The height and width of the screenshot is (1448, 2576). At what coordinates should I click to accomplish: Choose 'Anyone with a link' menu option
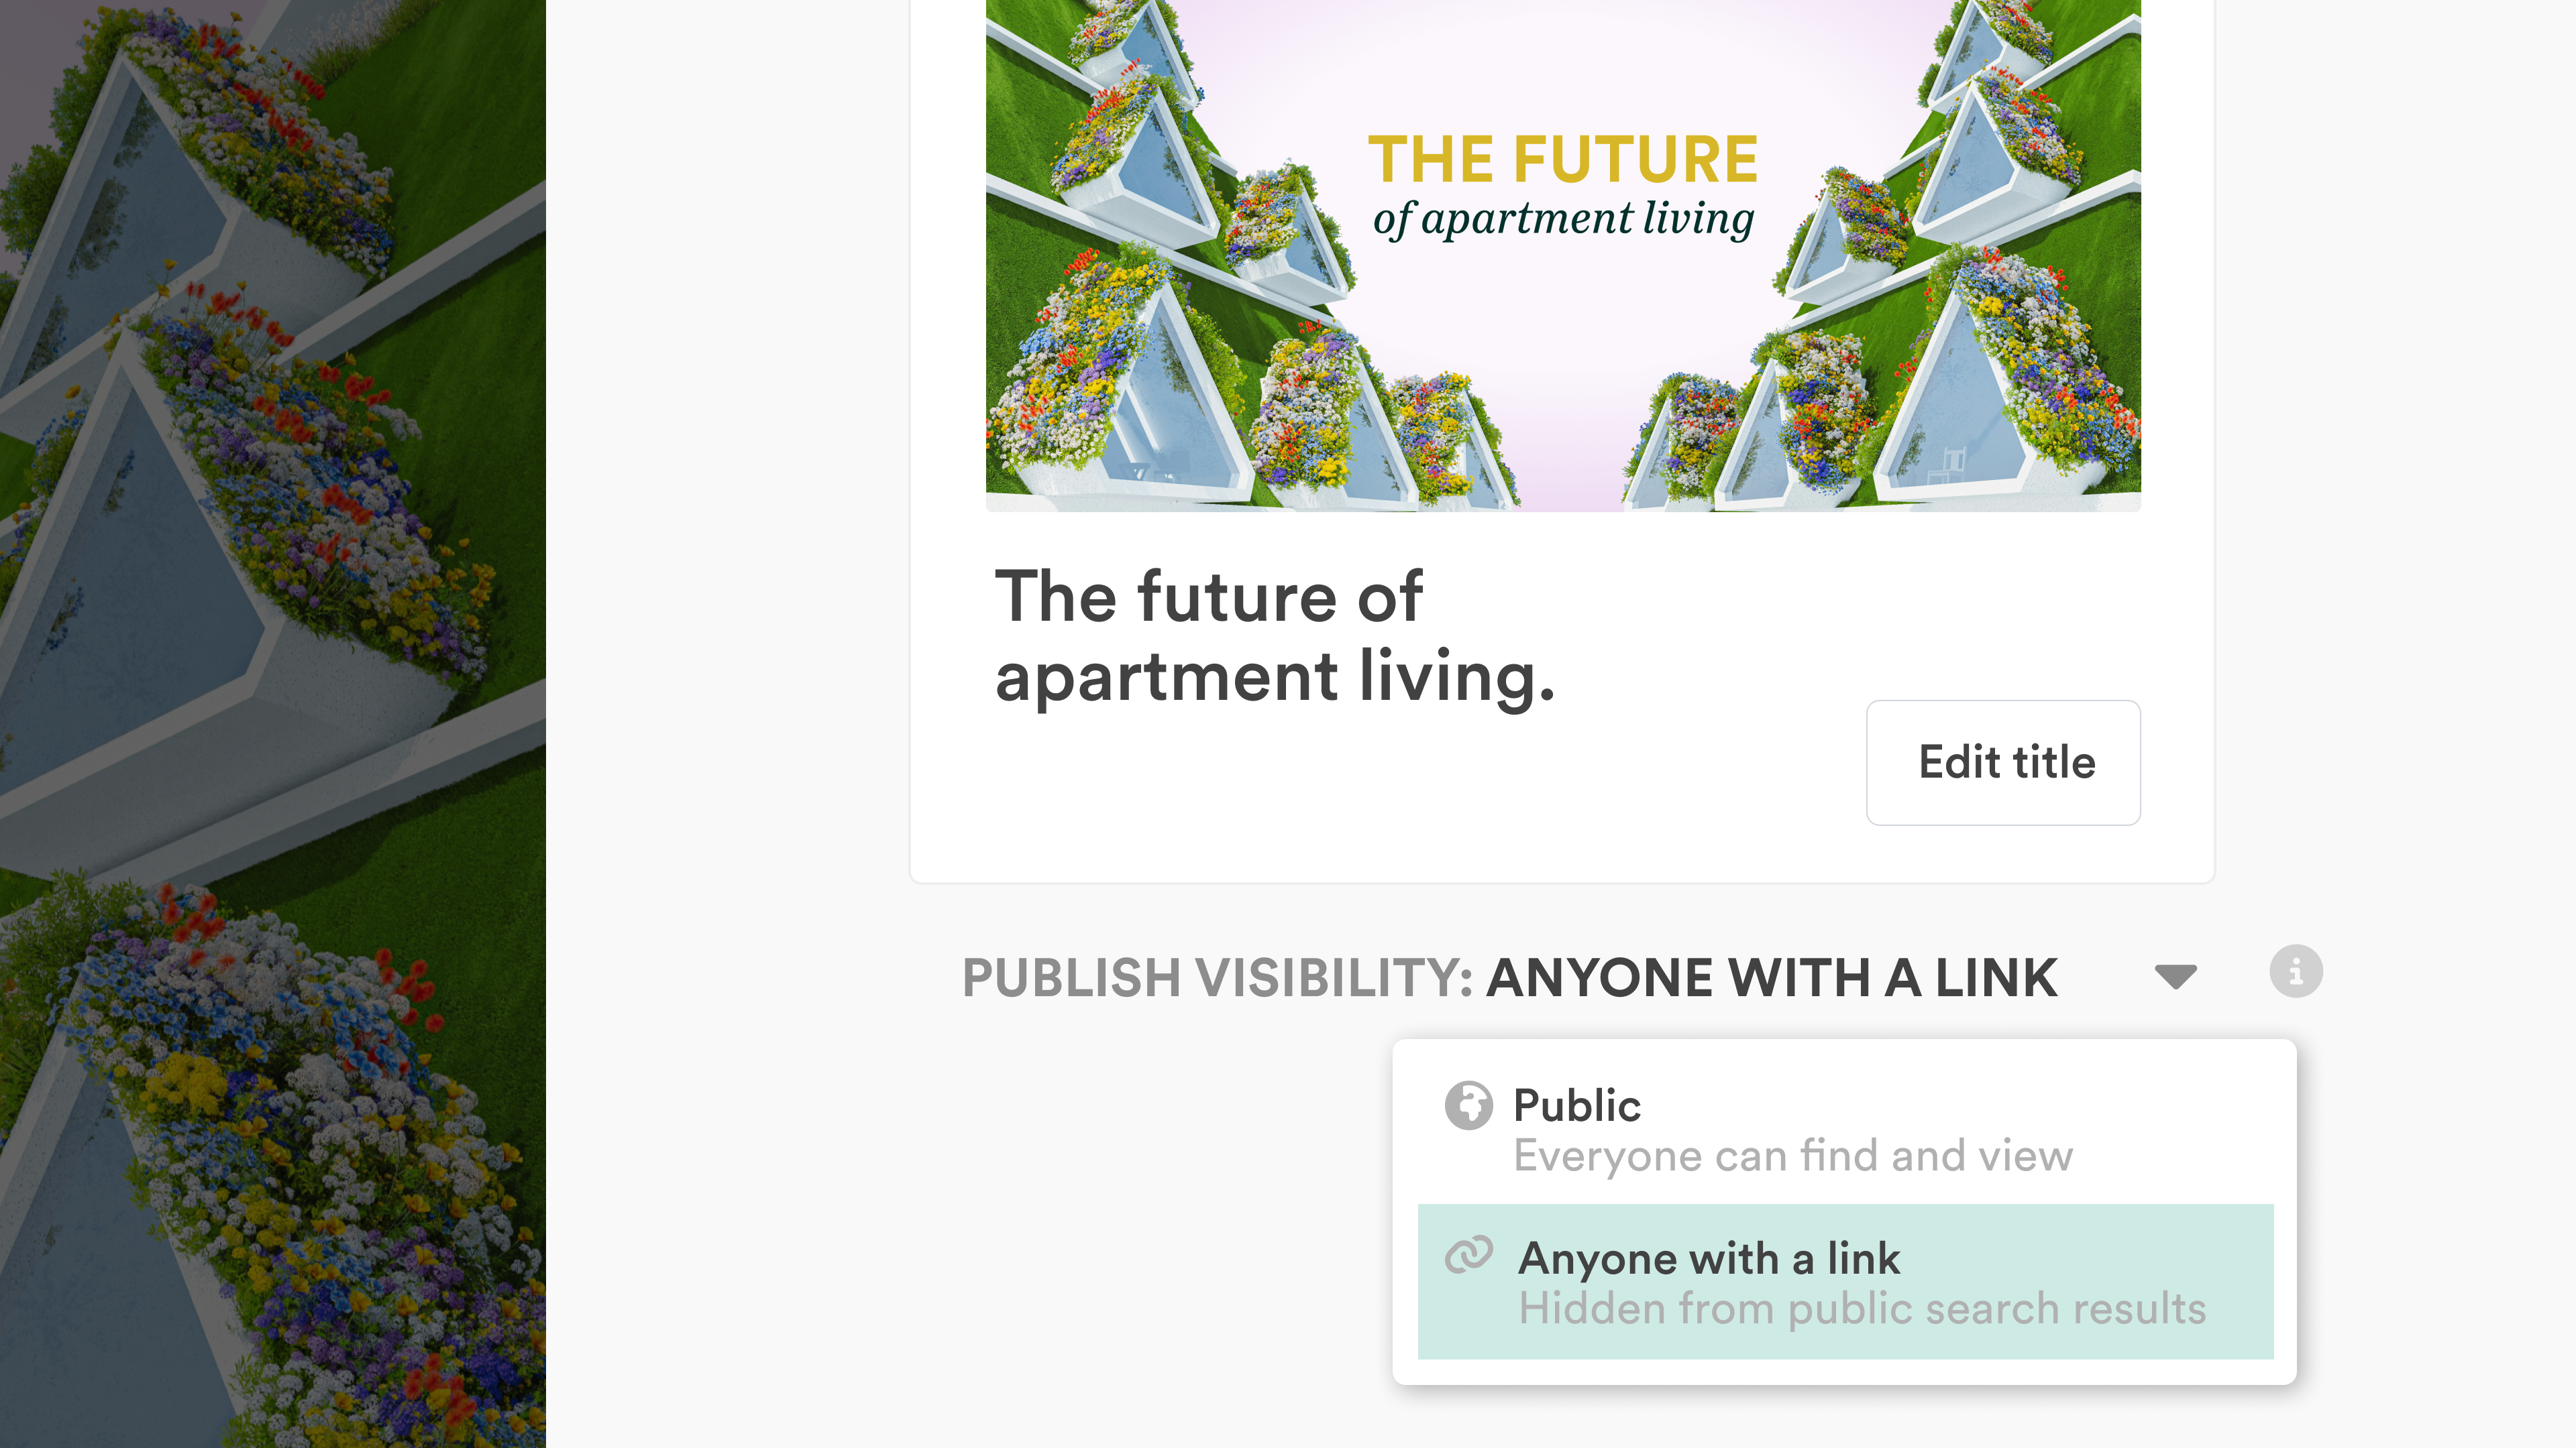tap(1708, 1258)
